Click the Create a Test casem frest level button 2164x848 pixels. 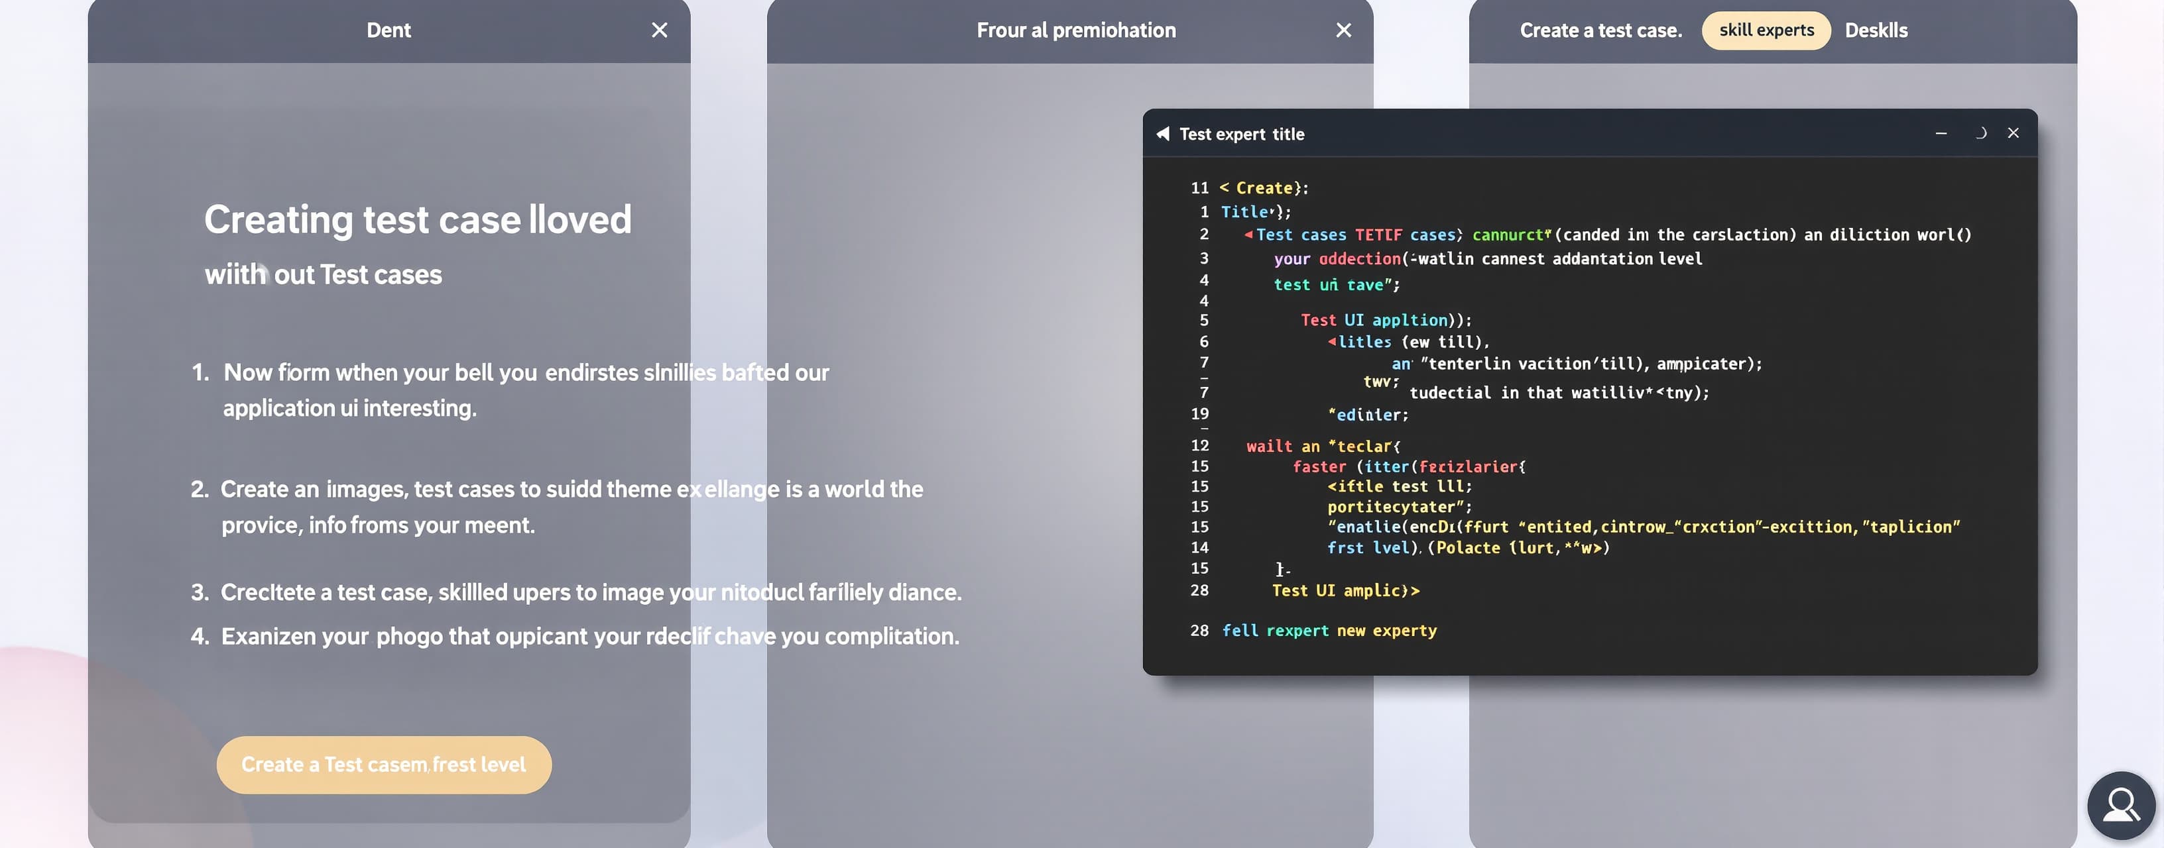(x=384, y=764)
